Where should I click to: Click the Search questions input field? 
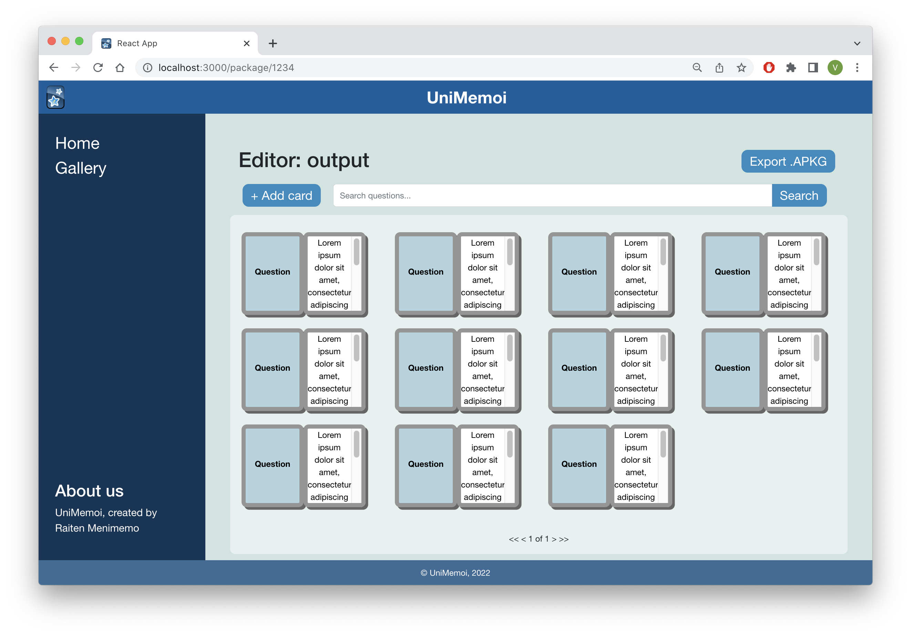552,196
